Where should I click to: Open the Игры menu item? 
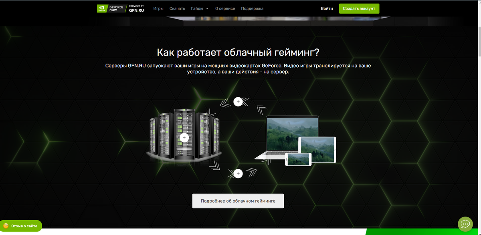pos(158,8)
